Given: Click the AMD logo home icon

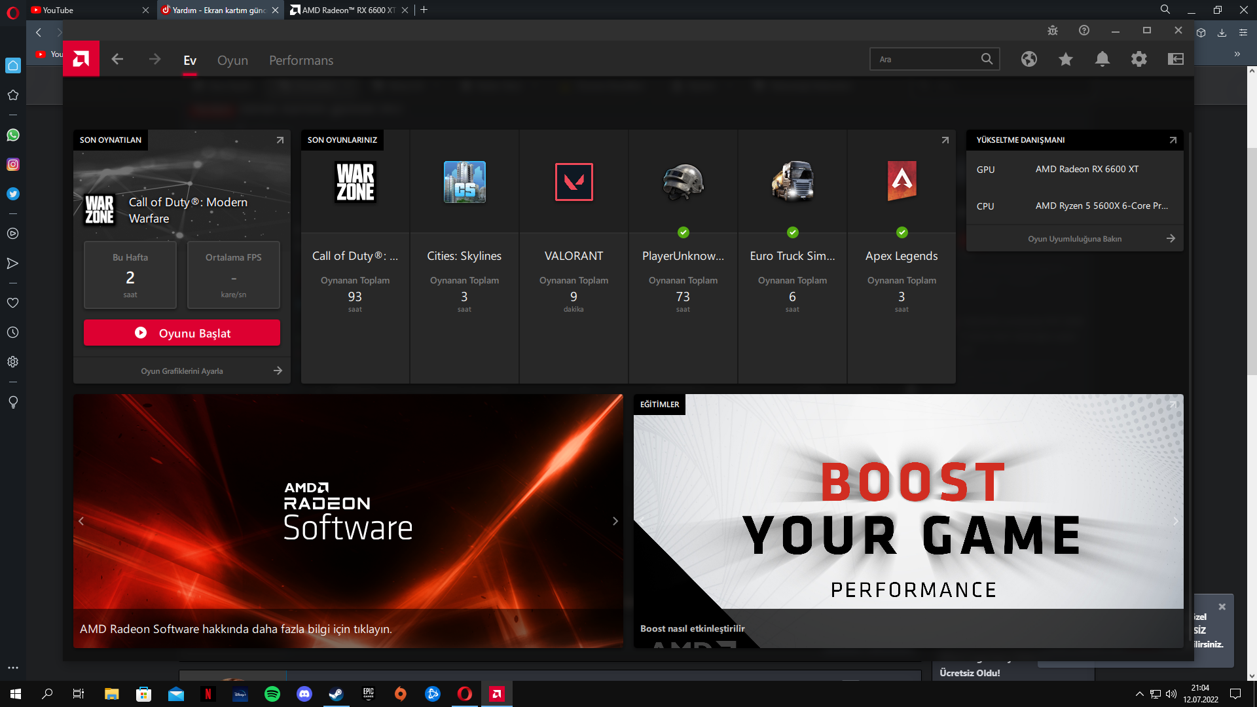Looking at the screenshot, I should pyautogui.click(x=81, y=59).
